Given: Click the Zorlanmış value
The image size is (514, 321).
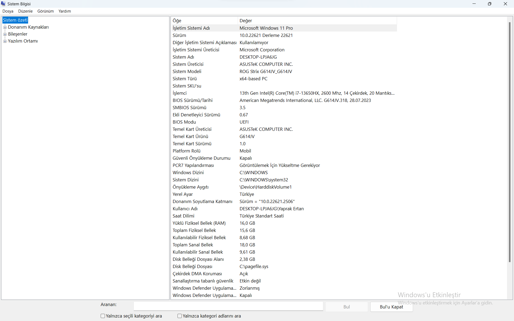Looking at the screenshot, I should [x=250, y=288].
